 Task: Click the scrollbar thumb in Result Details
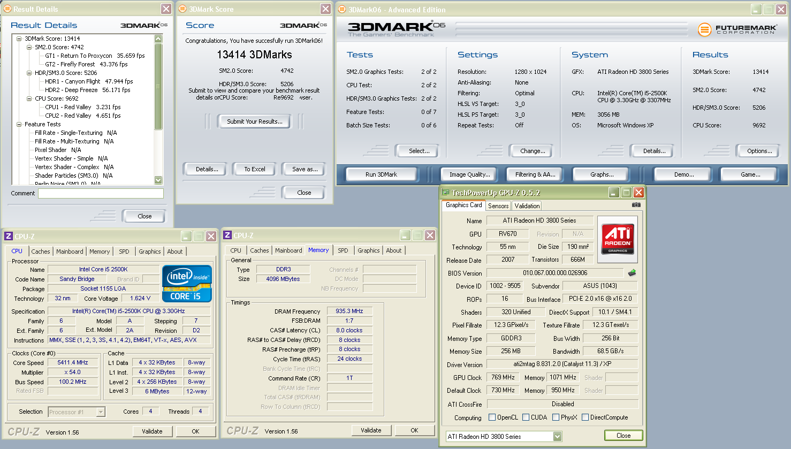[158, 87]
